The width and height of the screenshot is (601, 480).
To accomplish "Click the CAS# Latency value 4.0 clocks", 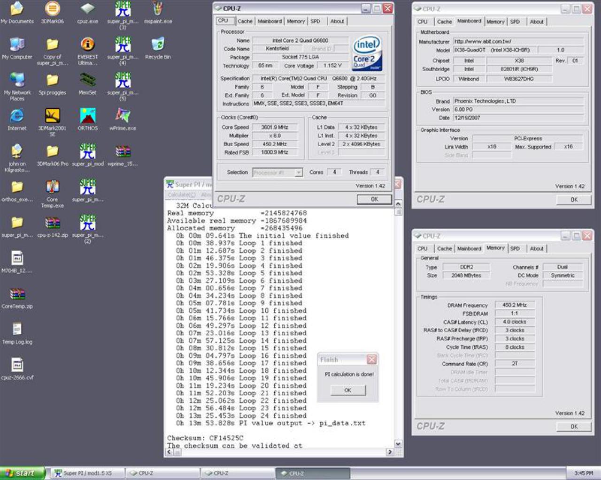I will pyautogui.click(x=515, y=322).
